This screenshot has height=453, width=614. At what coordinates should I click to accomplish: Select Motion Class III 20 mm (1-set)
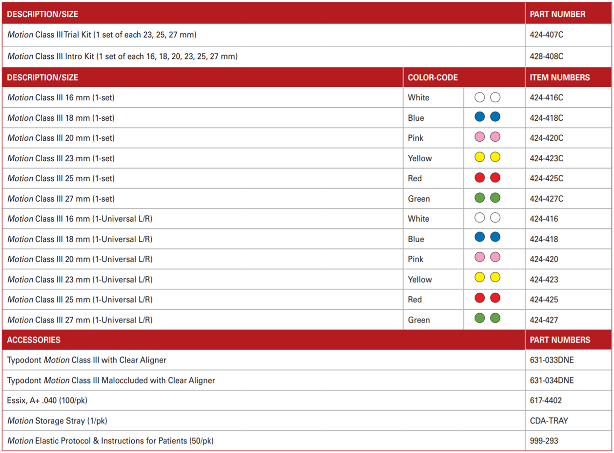[61, 138]
